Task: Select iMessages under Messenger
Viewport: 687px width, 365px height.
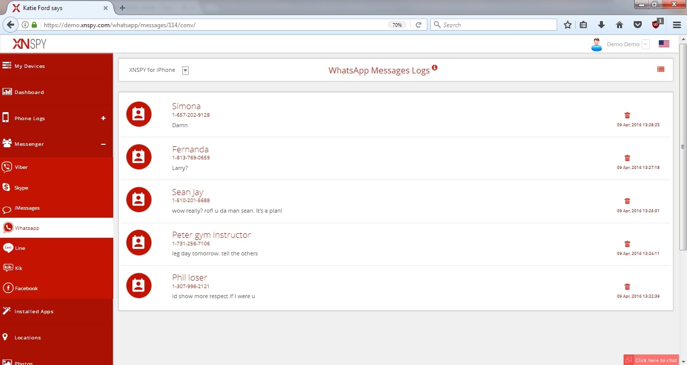Action: click(56, 208)
